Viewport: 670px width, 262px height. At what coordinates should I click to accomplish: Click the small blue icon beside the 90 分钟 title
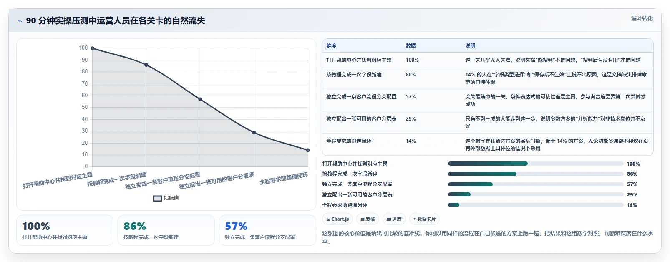coord(20,21)
